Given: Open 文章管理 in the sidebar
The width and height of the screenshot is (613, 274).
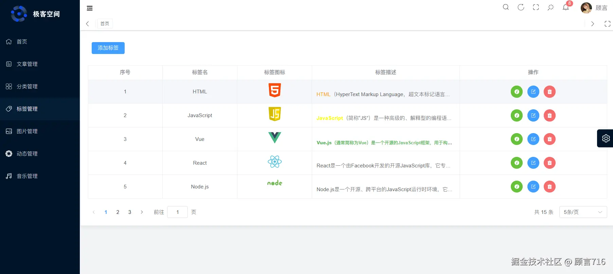Looking at the screenshot, I should [x=40, y=64].
